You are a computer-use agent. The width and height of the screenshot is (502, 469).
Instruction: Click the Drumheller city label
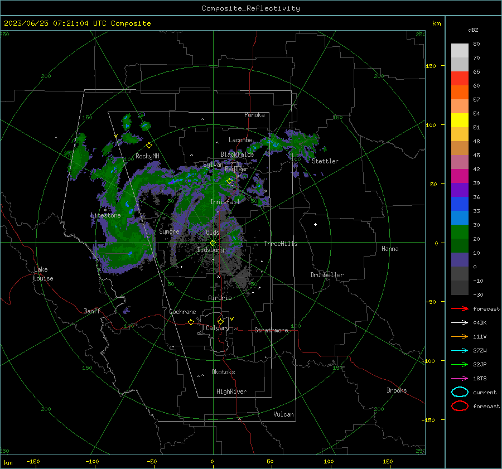[327, 275]
